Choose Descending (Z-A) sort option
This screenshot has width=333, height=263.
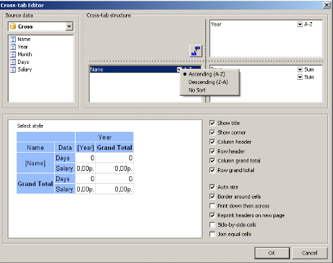pos(210,82)
